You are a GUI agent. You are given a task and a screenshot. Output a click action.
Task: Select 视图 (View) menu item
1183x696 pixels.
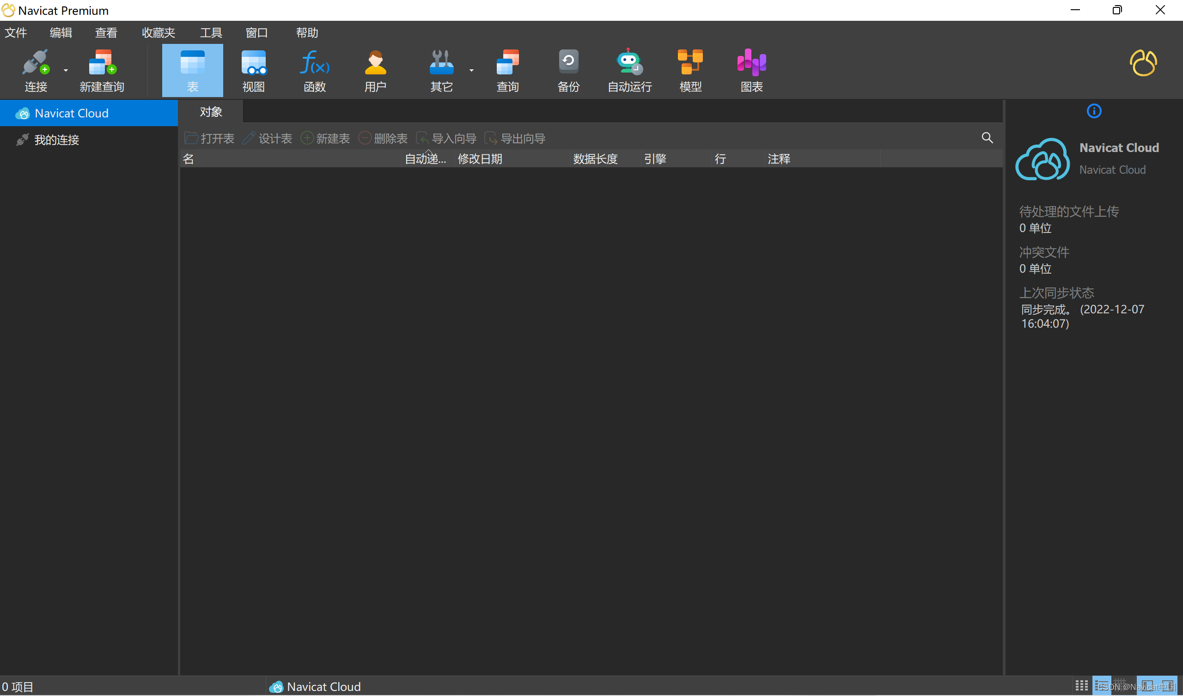pyautogui.click(x=254, y=70)
